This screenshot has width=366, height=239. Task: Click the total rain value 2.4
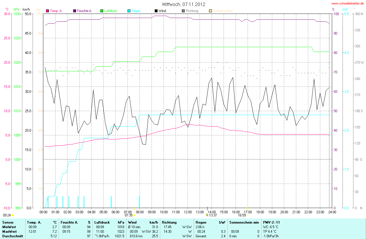click(223, 236)
